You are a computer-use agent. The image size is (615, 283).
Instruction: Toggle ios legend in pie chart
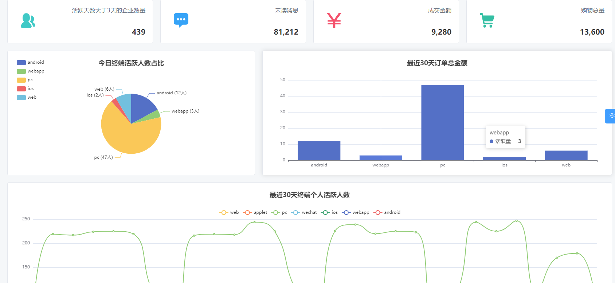(25, 89)
